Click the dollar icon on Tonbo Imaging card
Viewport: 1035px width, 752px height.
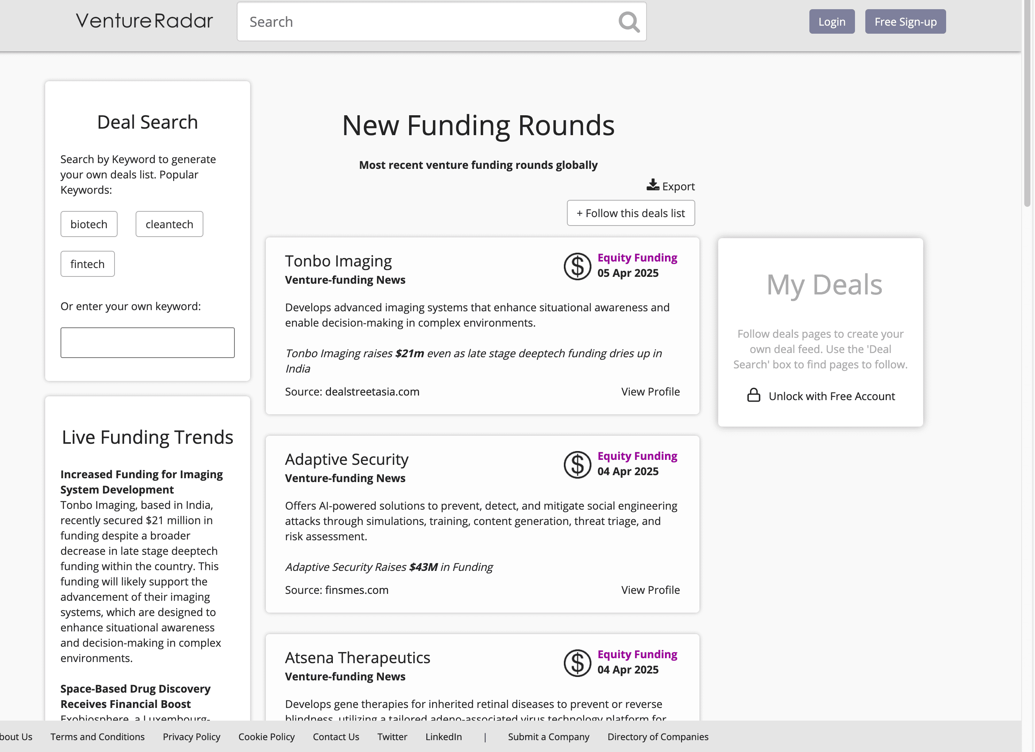pos(577,266)
